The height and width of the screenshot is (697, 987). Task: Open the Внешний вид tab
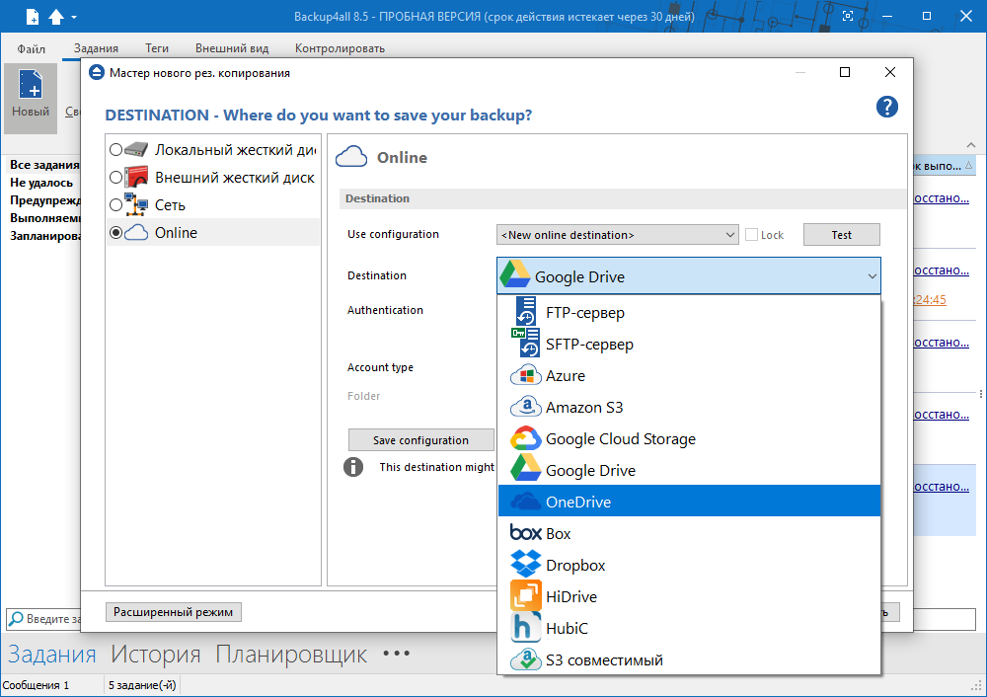pyautogui.click(x=232, y=48)
